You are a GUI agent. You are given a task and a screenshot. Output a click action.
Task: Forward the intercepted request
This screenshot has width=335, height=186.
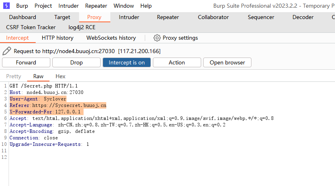pyautogui.click(x=26, y=62)
